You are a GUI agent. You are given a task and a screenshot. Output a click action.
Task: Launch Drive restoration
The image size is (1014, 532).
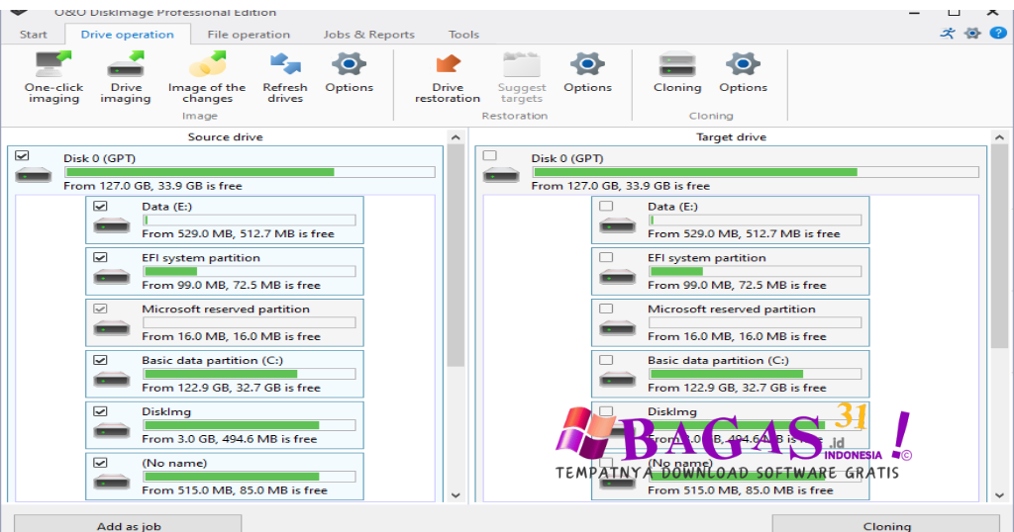(x=448, y=77)
